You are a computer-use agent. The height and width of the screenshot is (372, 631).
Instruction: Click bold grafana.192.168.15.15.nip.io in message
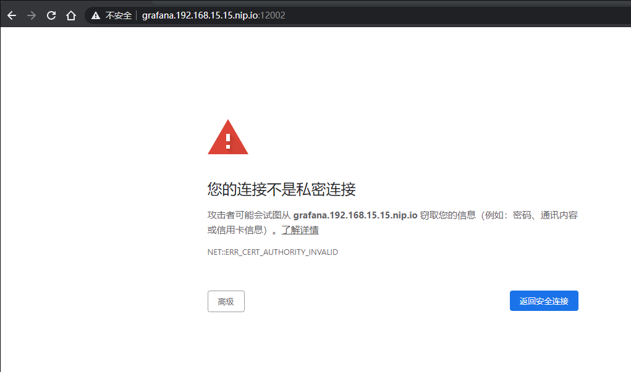click(x=355, y=215)
